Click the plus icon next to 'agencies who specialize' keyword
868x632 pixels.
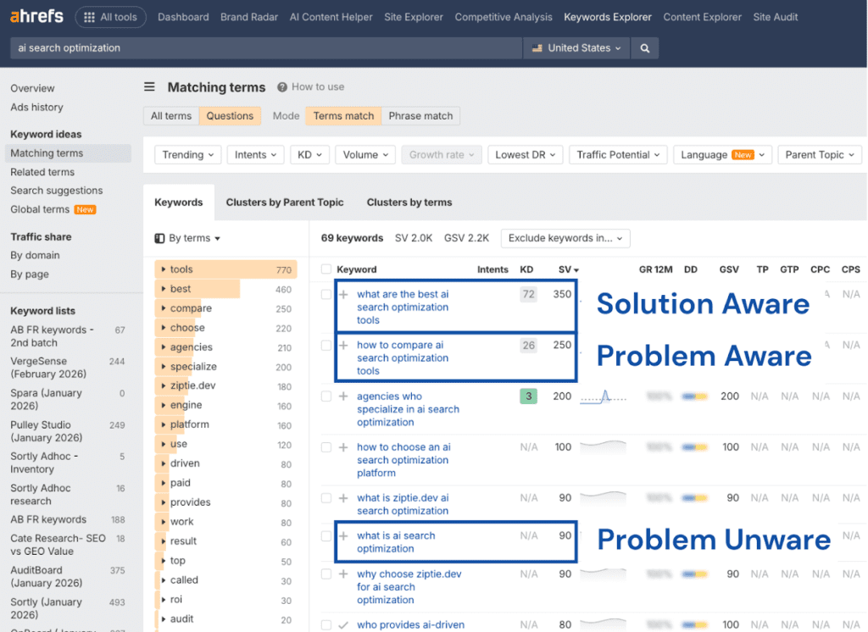(x=343, y=396)
